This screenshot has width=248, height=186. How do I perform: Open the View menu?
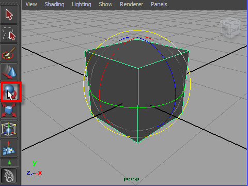pyautogui.click(x=31, y=4)
